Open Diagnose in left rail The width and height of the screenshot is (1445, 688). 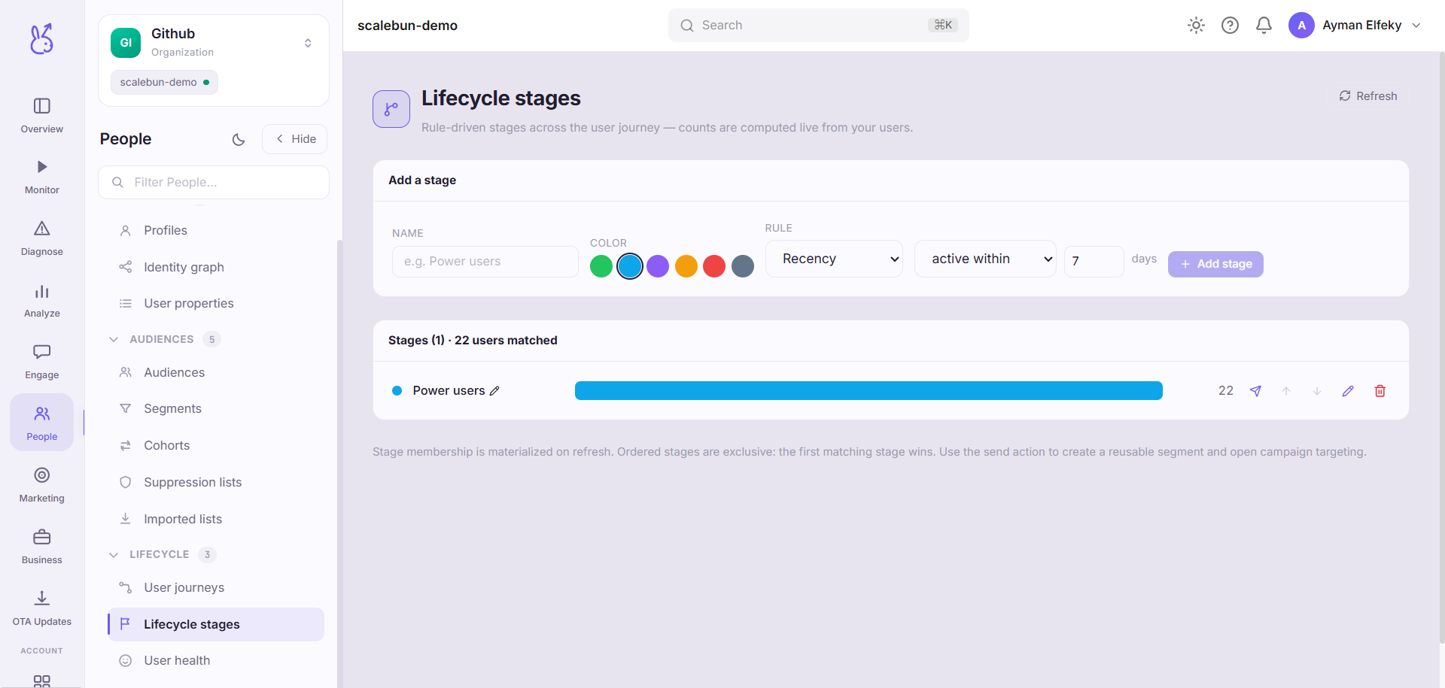tap(42, 238)
